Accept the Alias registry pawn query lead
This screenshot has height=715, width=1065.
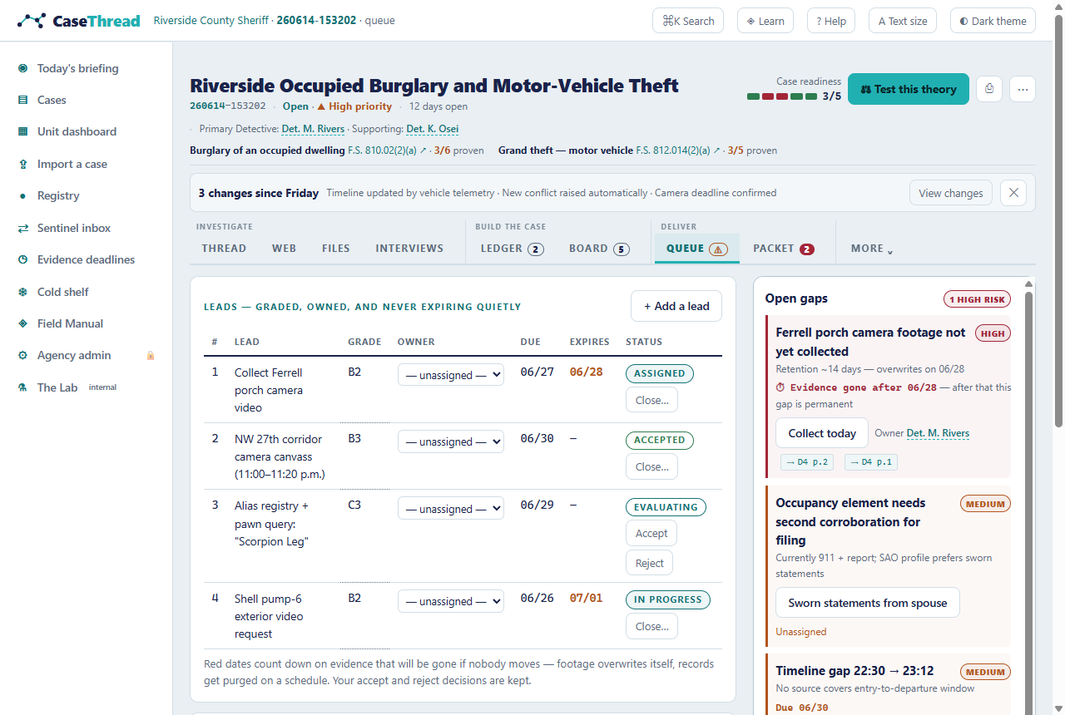pyautogui.click(x=651, y=533)
